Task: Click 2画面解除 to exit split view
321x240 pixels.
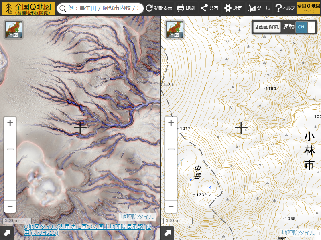Action: (x=267, y=27)
